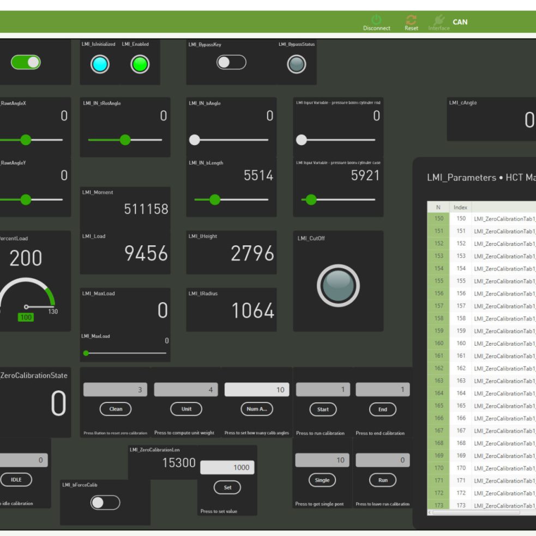Viewport: 536px width, 536px height.
Task: Click the input field showing 1000
Action: pyautogui.click(x=227, y=467)
